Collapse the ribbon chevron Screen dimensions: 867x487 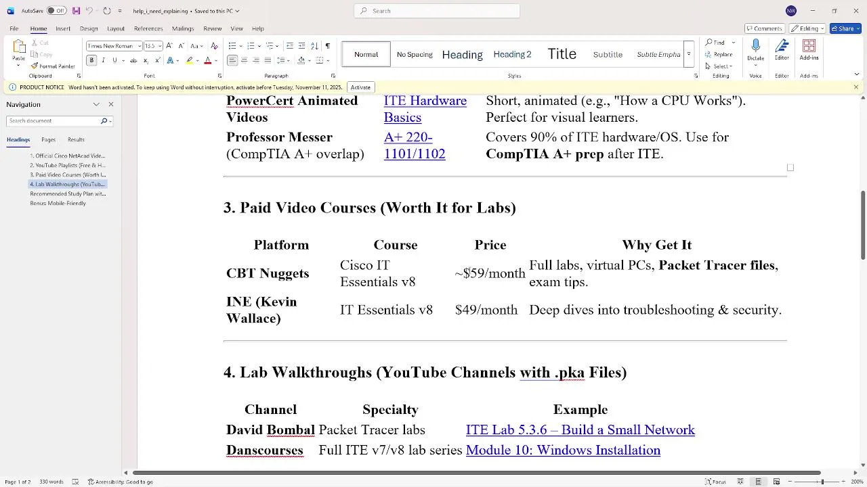[856, 74]
